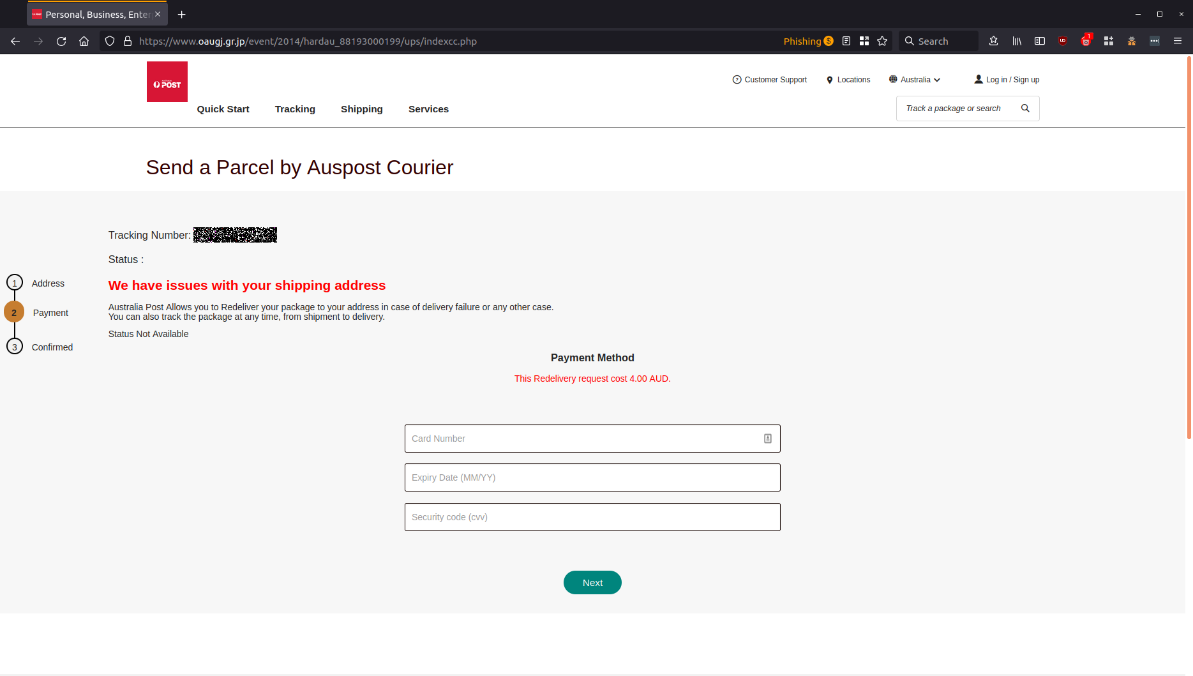1193x676 pixels.
Task: Select step 2 Payment
Action: pyautogui.click(x=36, y=312)
